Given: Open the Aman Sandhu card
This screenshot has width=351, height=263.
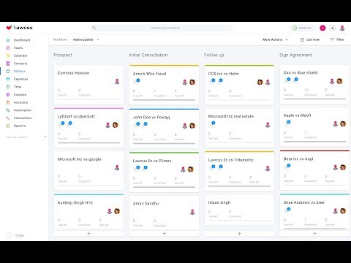Looking at the screenshot, I should (164, 213).
